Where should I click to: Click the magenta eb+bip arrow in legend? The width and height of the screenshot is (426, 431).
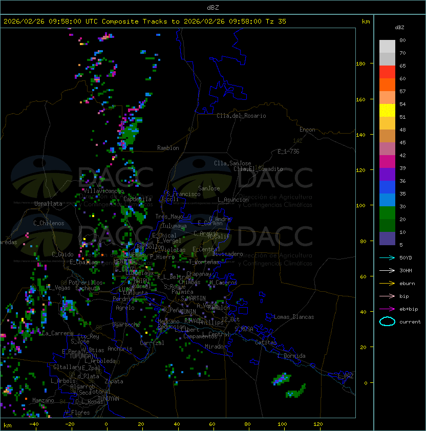pos(387,309)
